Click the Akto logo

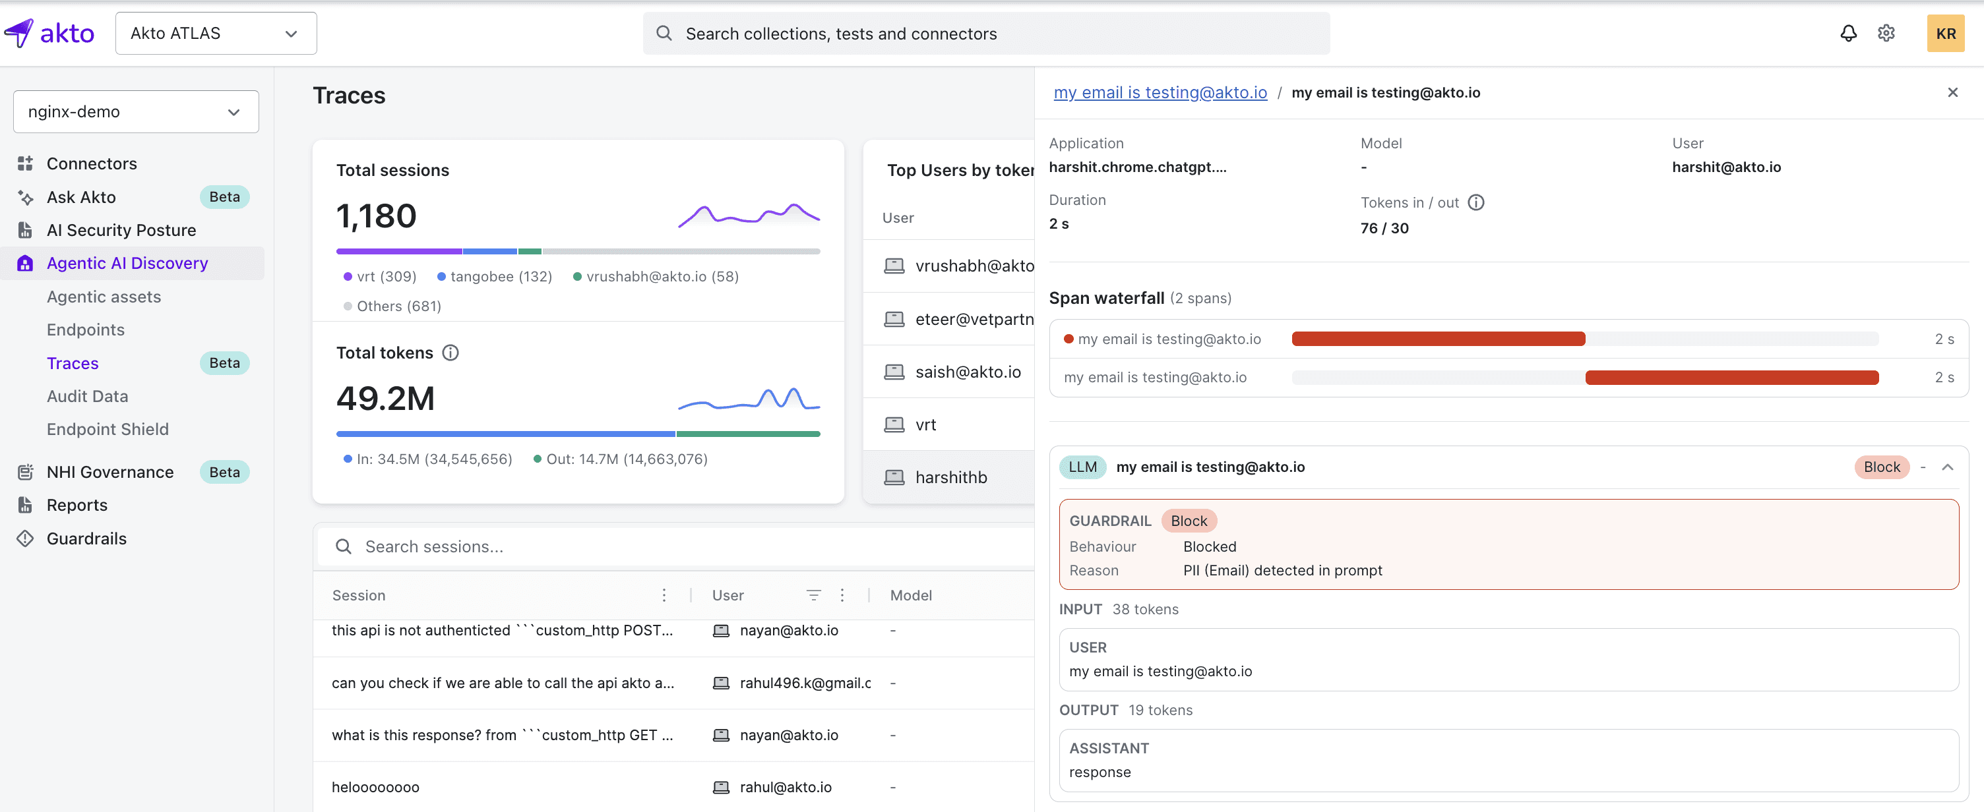pyautogui.click(x=49, y=33)
